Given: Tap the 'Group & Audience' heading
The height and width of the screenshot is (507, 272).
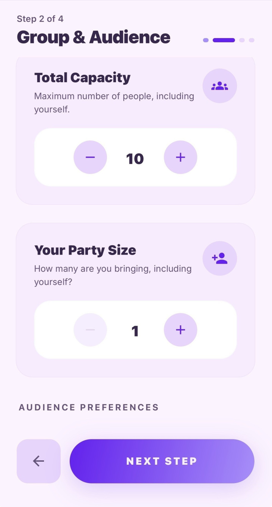Looking at the screenshot, I should tap(94, 37).
